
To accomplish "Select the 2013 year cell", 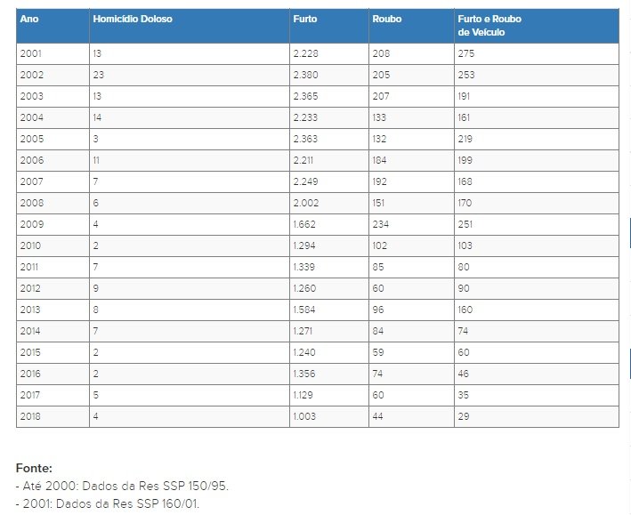I will pos(31,310).
